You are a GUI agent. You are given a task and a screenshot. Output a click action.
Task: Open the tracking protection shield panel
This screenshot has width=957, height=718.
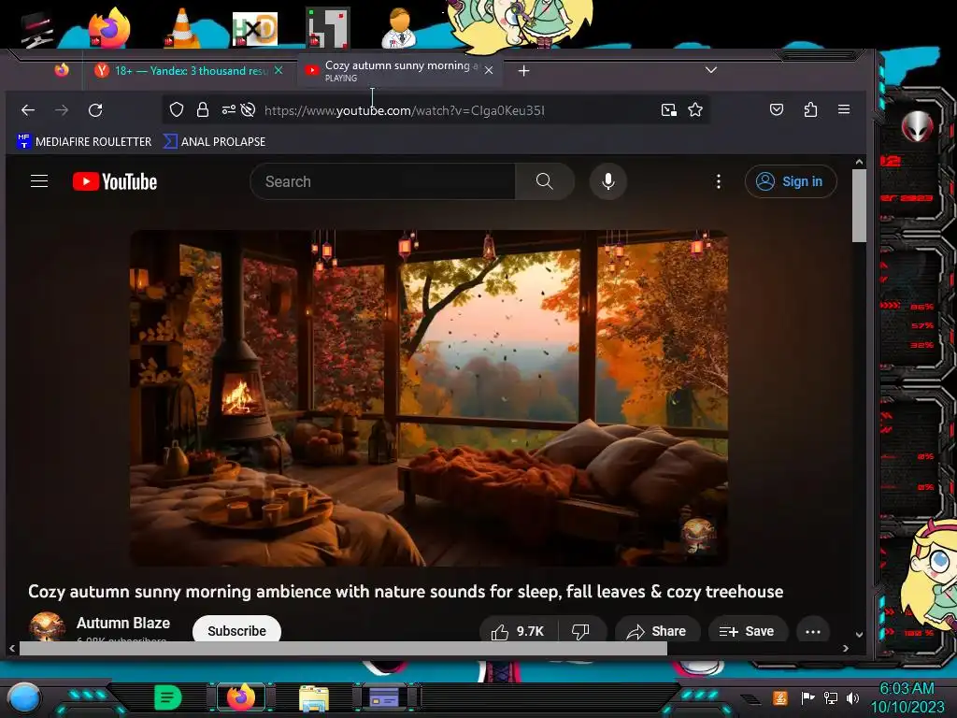[x=177, y=110]
